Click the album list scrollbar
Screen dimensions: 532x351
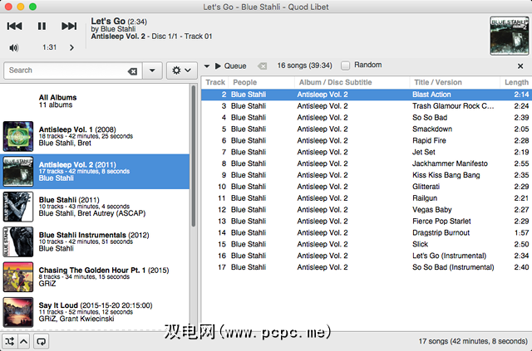pyautogui.click(x=194, y=156)
